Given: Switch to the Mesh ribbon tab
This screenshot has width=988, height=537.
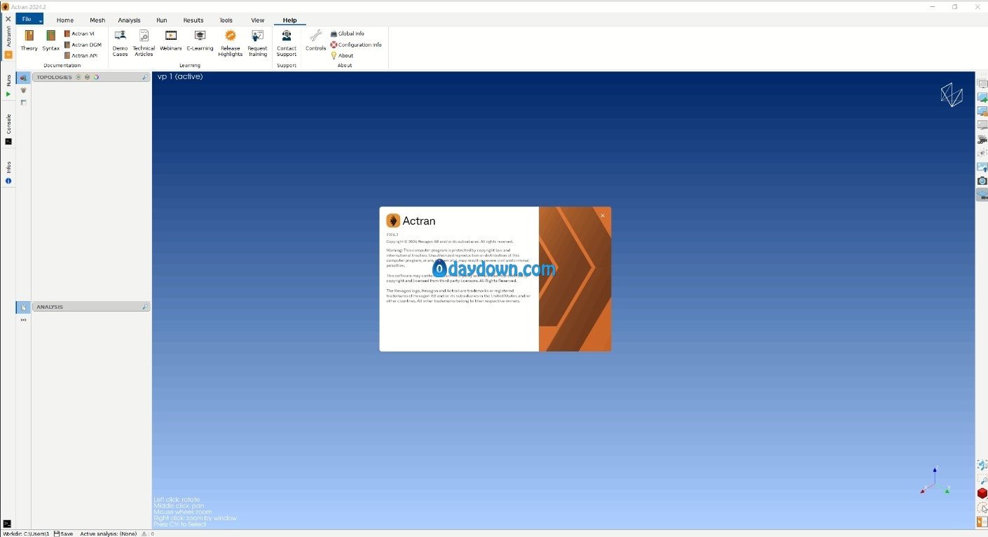Looking at the screenshot, I should 97,20.
